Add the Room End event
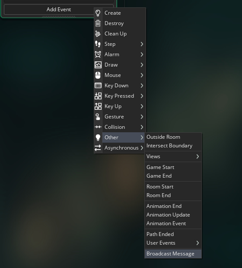 173,195
